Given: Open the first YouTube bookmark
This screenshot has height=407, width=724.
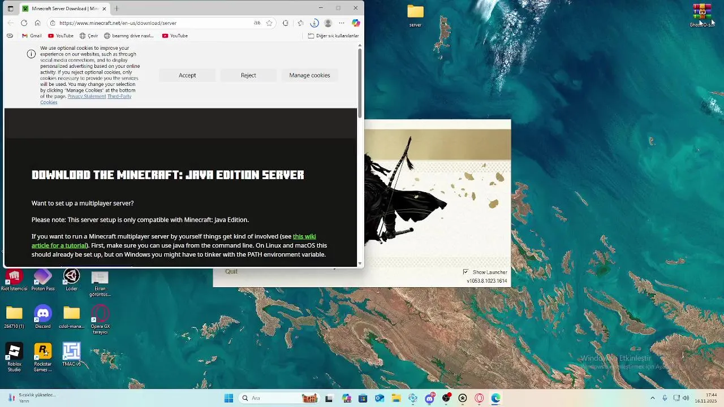Looking at the screenshot, I should 61,36.
